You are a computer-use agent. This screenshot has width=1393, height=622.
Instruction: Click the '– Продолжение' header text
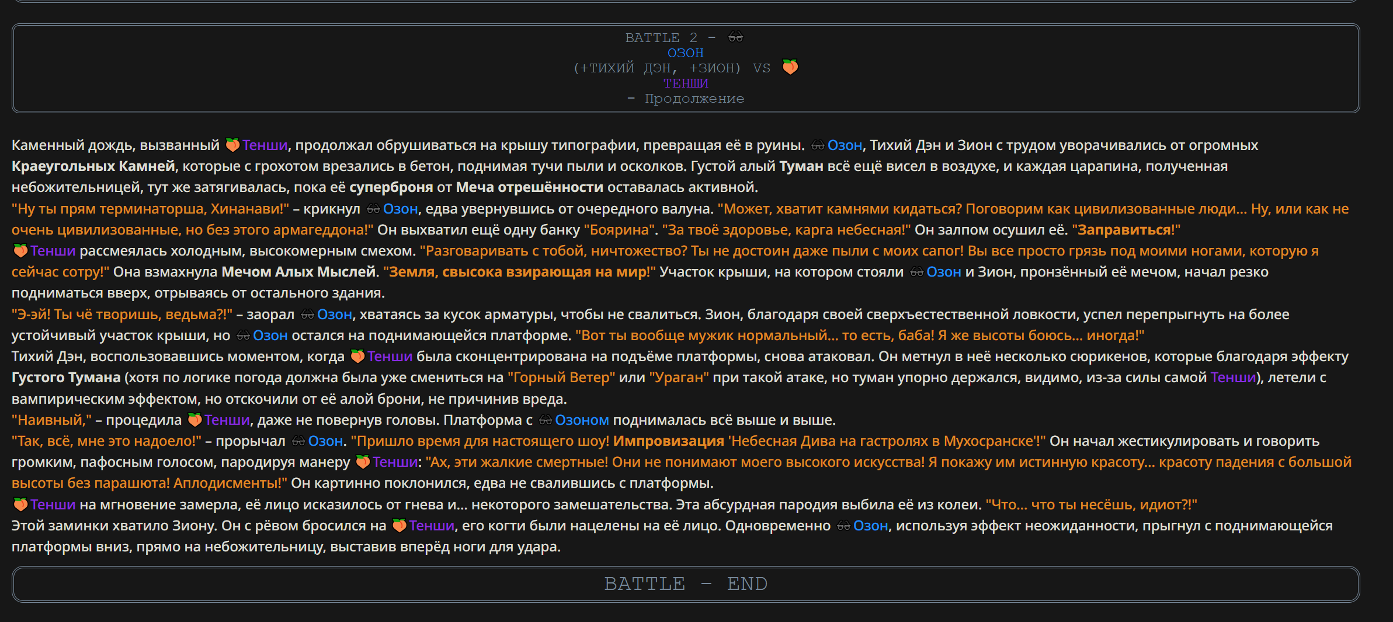(x=686, y=99)
